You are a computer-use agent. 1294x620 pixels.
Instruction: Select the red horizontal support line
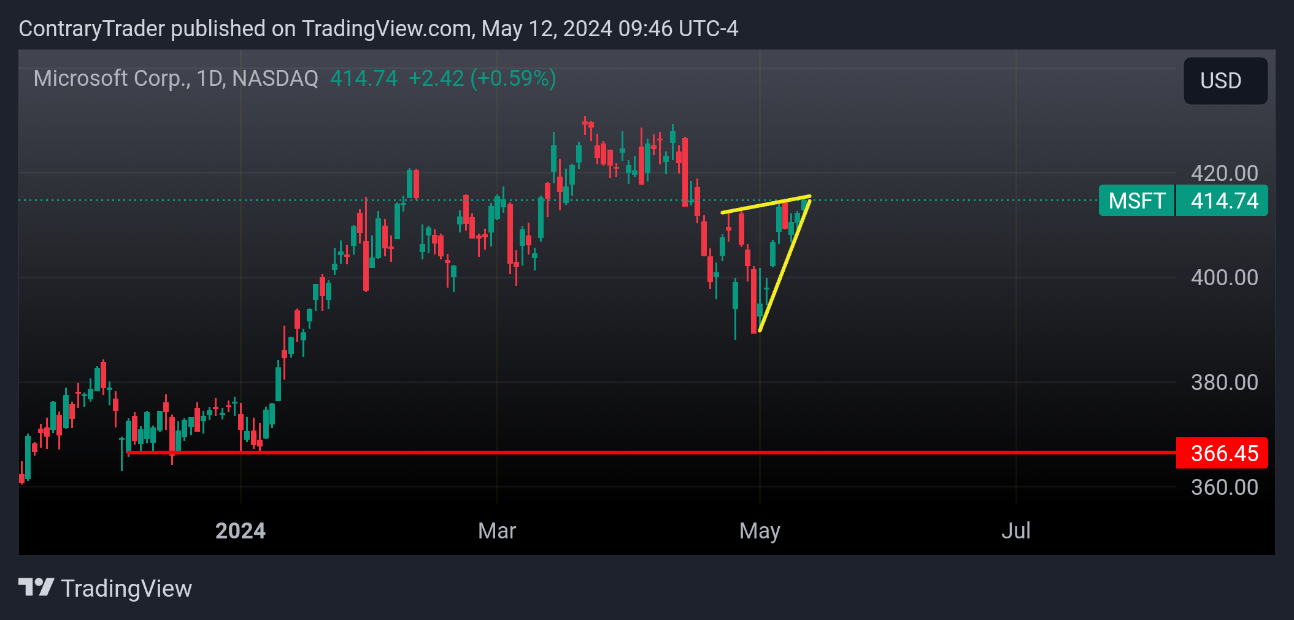(x=650, y=453)
